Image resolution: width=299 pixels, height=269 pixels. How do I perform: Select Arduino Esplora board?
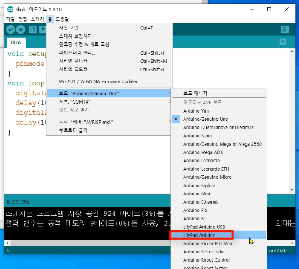click(x=219, y=185)
